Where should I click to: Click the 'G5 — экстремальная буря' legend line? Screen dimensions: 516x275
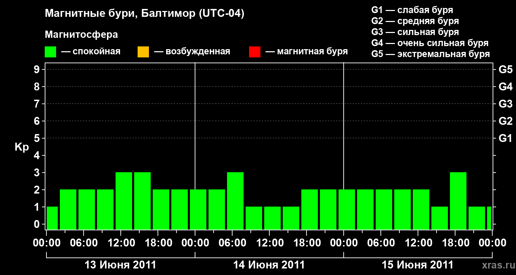tap(430, 54)
